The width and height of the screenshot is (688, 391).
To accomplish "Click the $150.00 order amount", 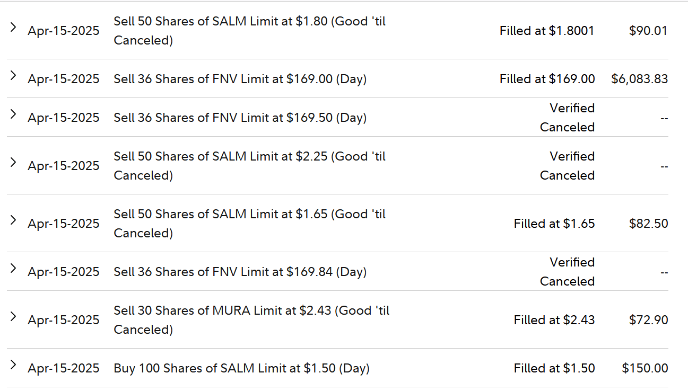I will click(x=645, y=368).
